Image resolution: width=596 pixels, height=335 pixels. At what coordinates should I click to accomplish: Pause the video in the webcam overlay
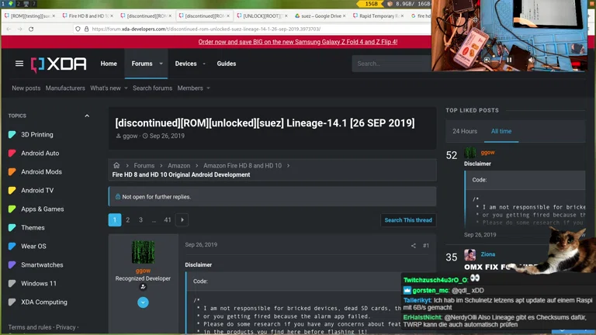(509, 59)
